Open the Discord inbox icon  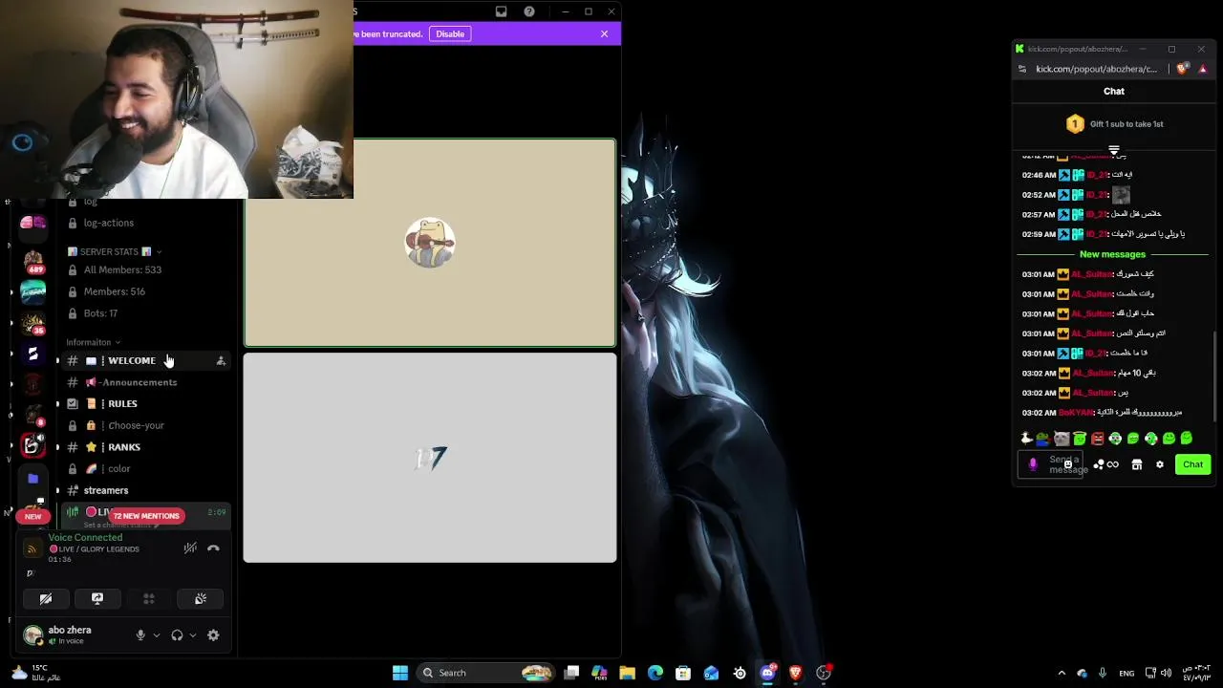(501, 11)
